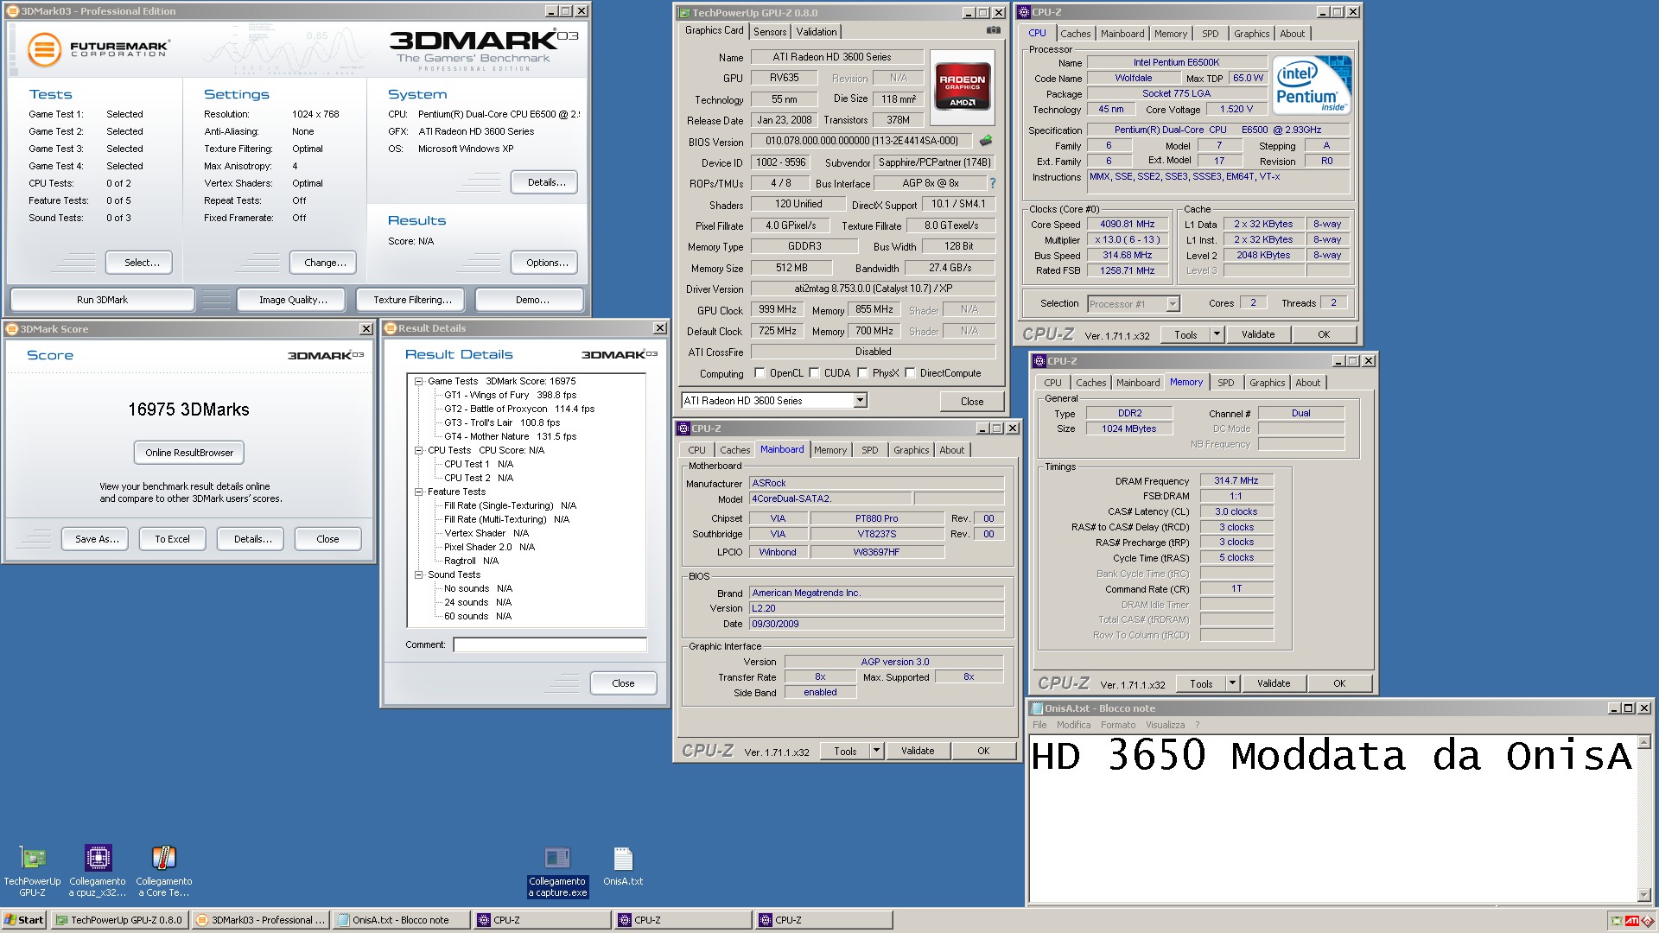Click the Intel Pentium inside logo
This screenshot has width=1659, height=933.
coord(1313,86)
